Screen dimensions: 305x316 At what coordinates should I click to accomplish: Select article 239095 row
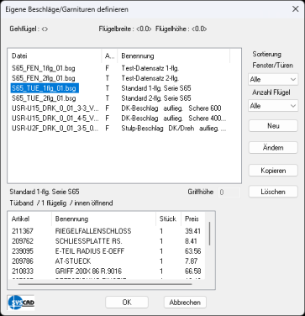click(107, 251)
